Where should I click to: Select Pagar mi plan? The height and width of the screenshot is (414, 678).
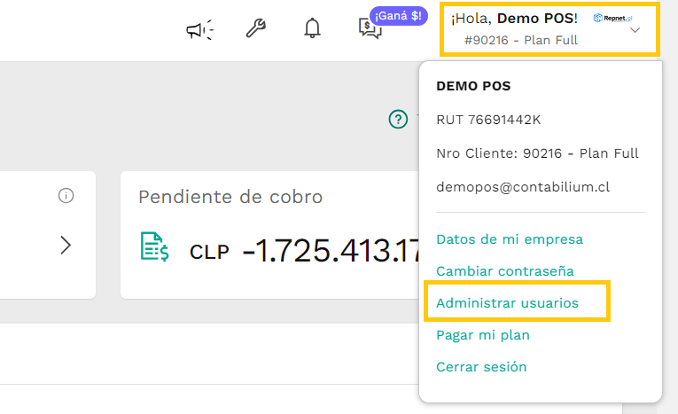[483, 335]
